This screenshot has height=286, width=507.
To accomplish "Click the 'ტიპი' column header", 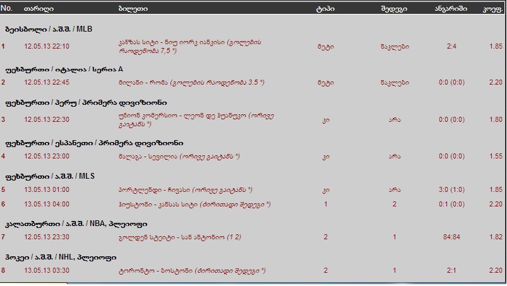I will 325,9.
